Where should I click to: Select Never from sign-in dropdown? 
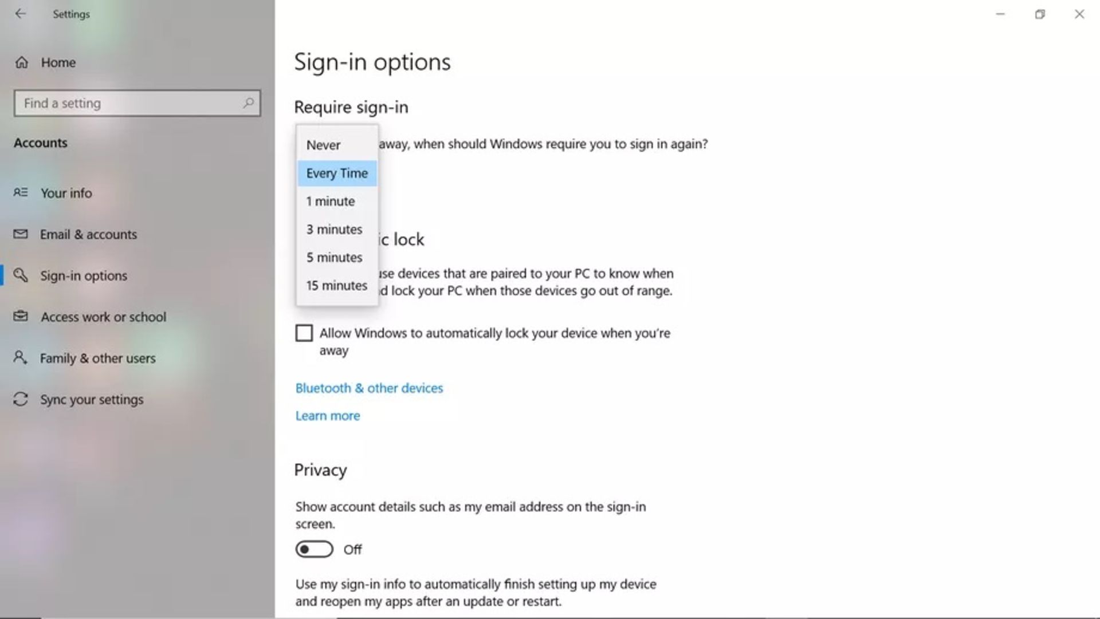(323, 145)
